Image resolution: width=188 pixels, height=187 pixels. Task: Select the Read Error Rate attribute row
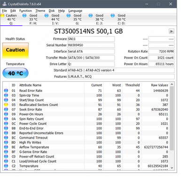tap(86, 90)
